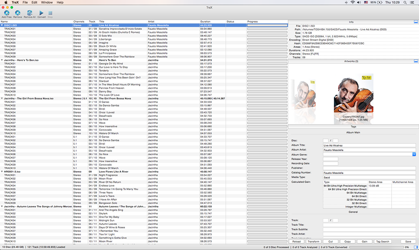Collapse The Girl From Bossa Nova.iso tree
This screenshot has height=250, width=419.
coord(2,98)
